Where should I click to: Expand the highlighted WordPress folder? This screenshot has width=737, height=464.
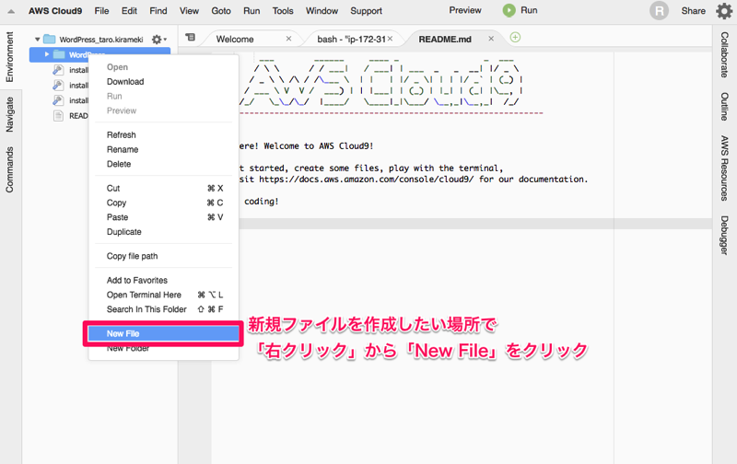tap(47, 55)
